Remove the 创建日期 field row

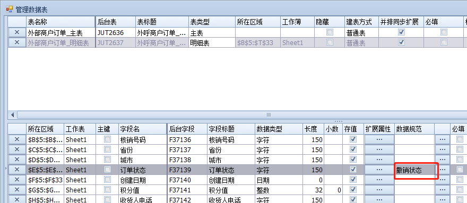coord(17,180)
